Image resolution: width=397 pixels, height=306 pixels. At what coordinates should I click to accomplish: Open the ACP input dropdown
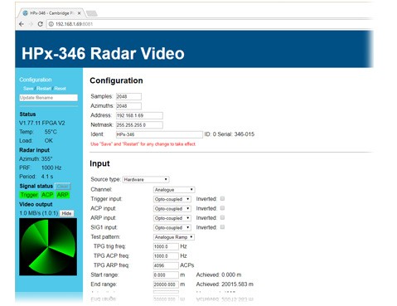click(172, 209)
